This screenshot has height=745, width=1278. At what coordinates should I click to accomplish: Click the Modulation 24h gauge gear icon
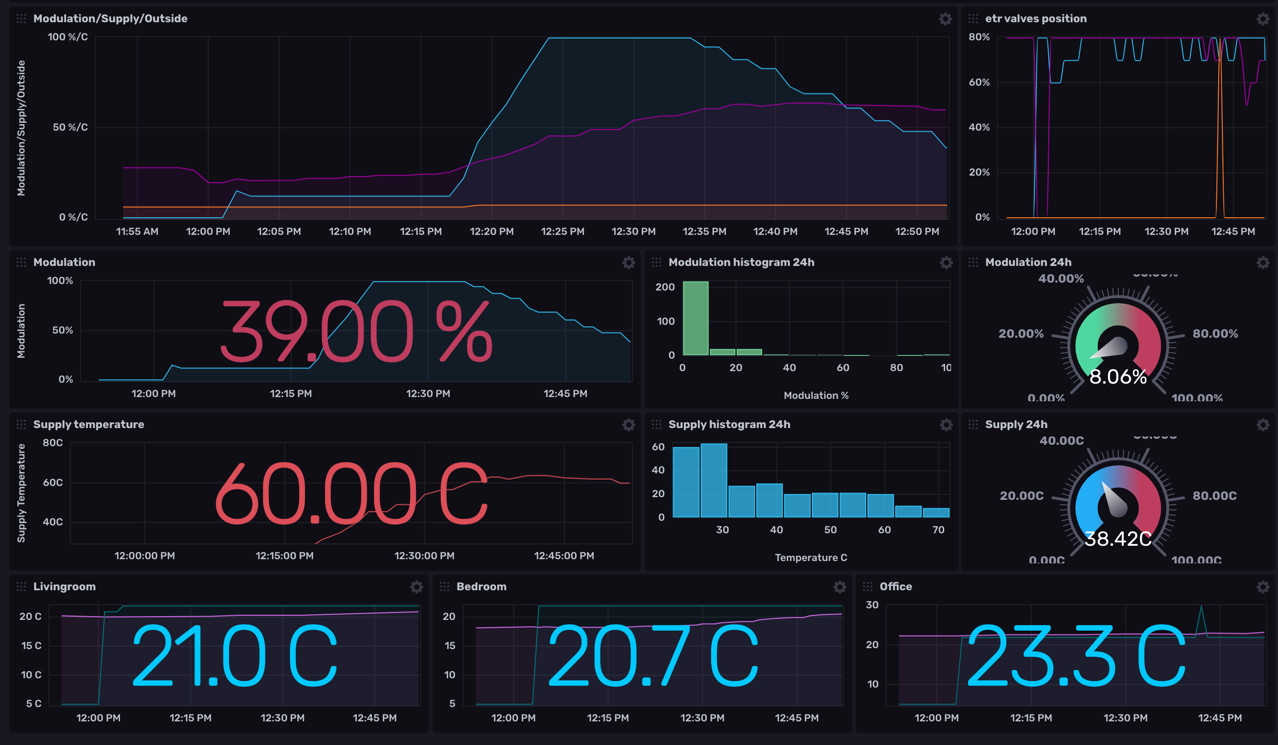pos(1262,263)
